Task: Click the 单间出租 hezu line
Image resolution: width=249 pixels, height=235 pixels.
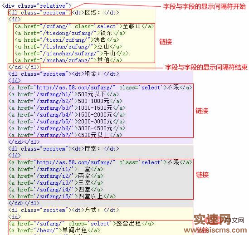Action: [x=54, y=230]
